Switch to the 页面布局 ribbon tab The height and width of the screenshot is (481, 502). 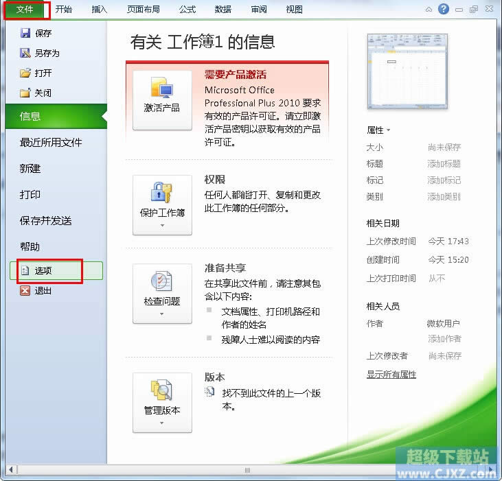click(143, 10)
